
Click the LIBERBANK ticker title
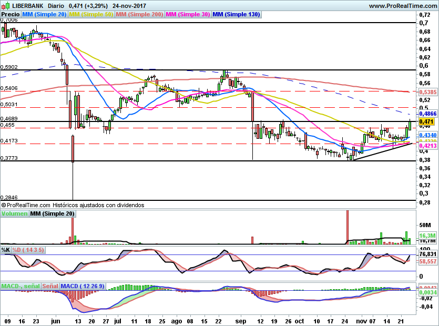[x=28, y=6]
